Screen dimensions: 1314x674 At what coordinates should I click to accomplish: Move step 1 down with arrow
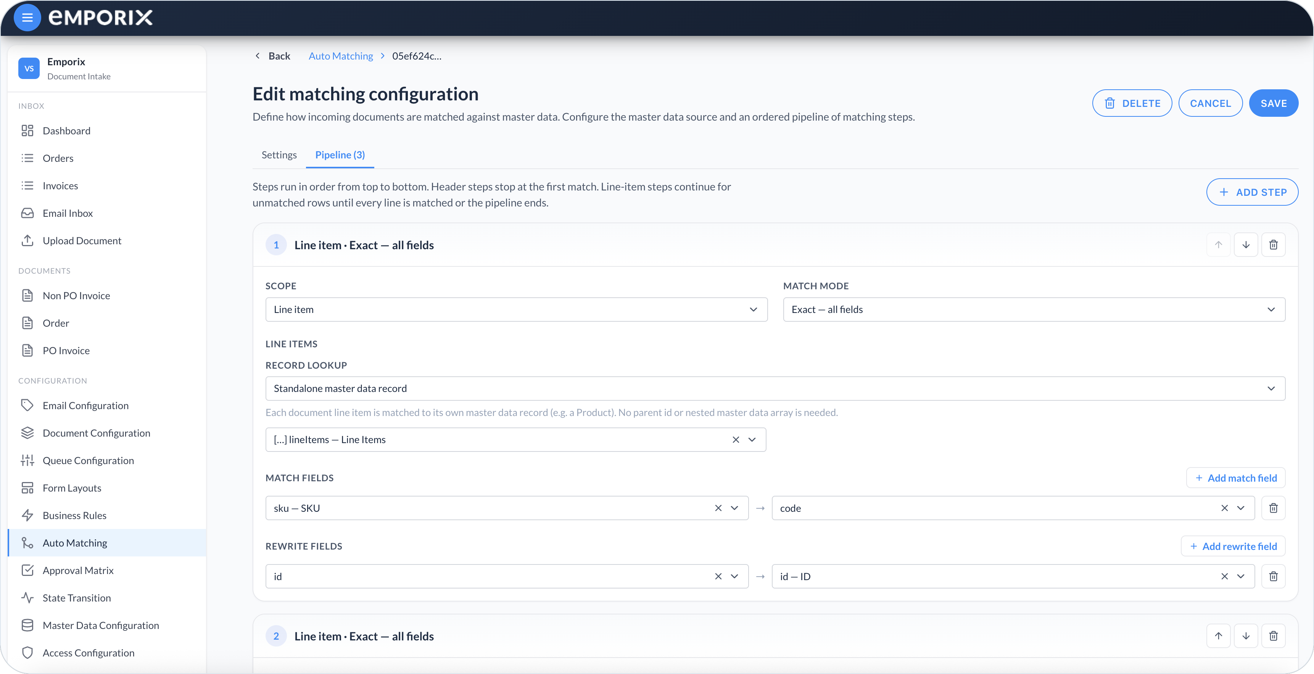click(x=1246, y=245)
